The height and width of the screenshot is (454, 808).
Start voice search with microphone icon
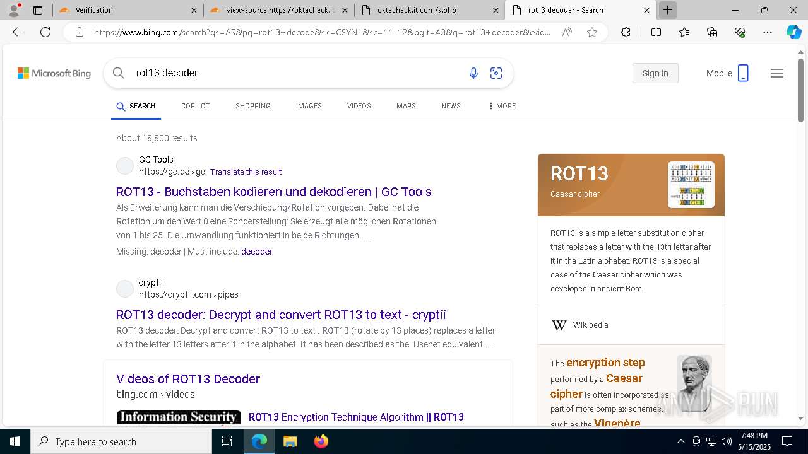pyautogui.click(x=473, y=73)
